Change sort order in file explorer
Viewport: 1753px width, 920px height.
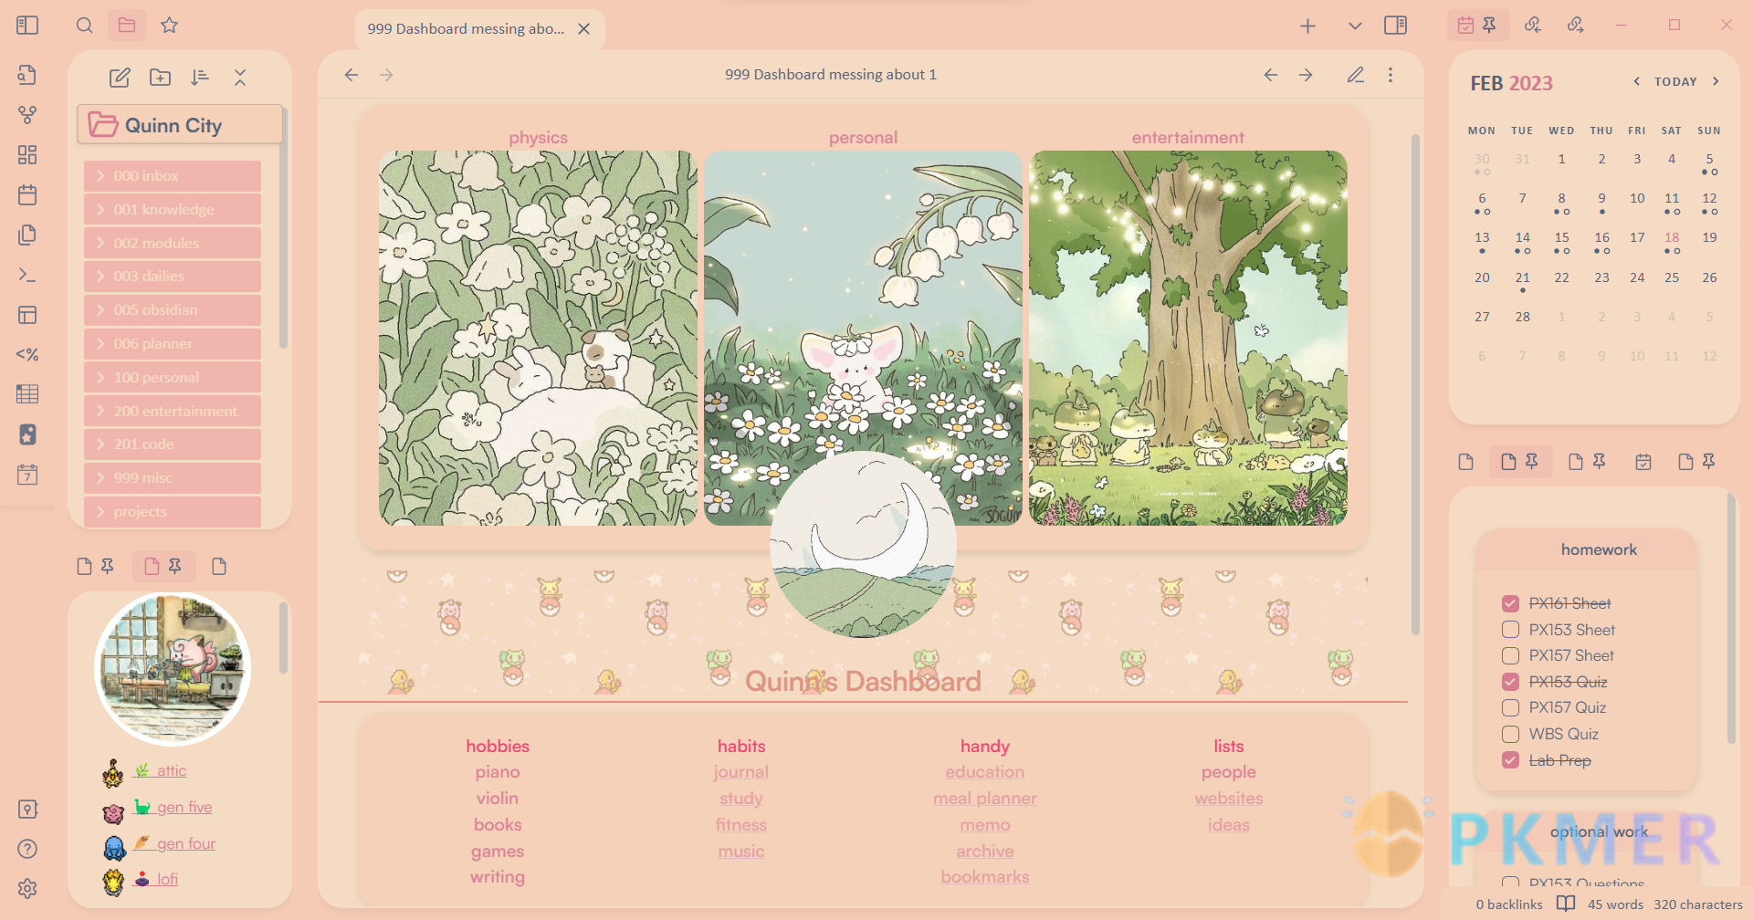click(200, 78)
